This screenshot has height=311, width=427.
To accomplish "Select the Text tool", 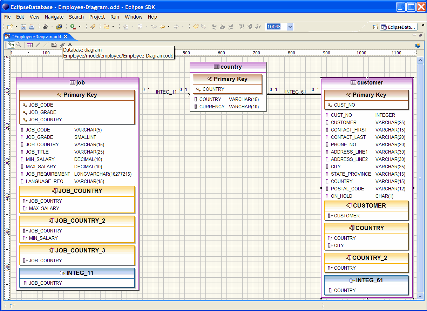I will pyautogui.click(x=69, y=45).
